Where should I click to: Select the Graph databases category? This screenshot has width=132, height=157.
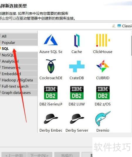[x=19, y=92]
